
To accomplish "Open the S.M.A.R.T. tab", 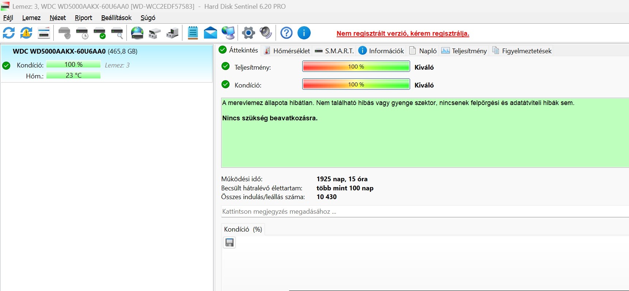I will [x=334, y=51].
